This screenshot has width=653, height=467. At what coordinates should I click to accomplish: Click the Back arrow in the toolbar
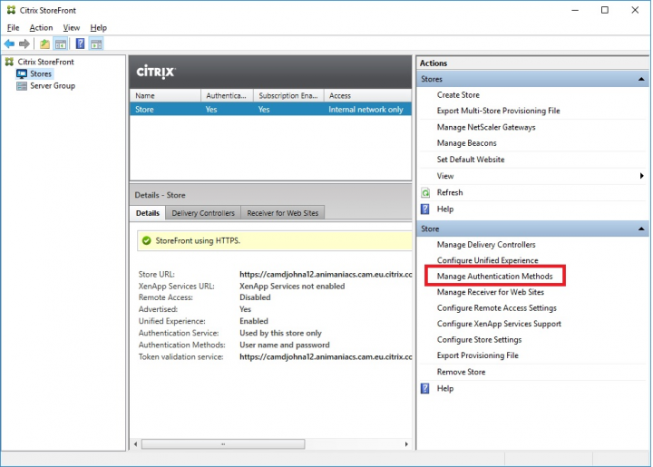pyautogui.click(x=9, y=44)
